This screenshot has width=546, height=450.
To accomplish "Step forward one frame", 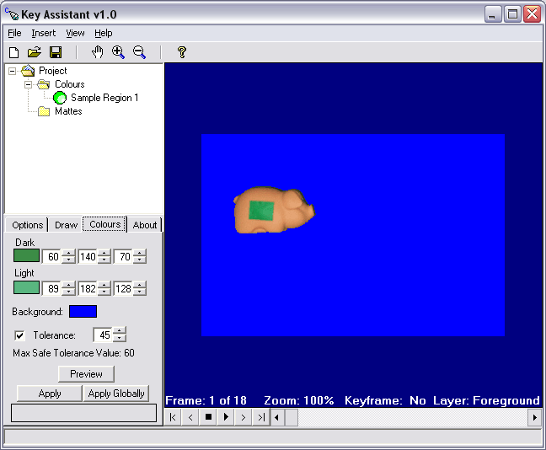I will pos(244,417).
